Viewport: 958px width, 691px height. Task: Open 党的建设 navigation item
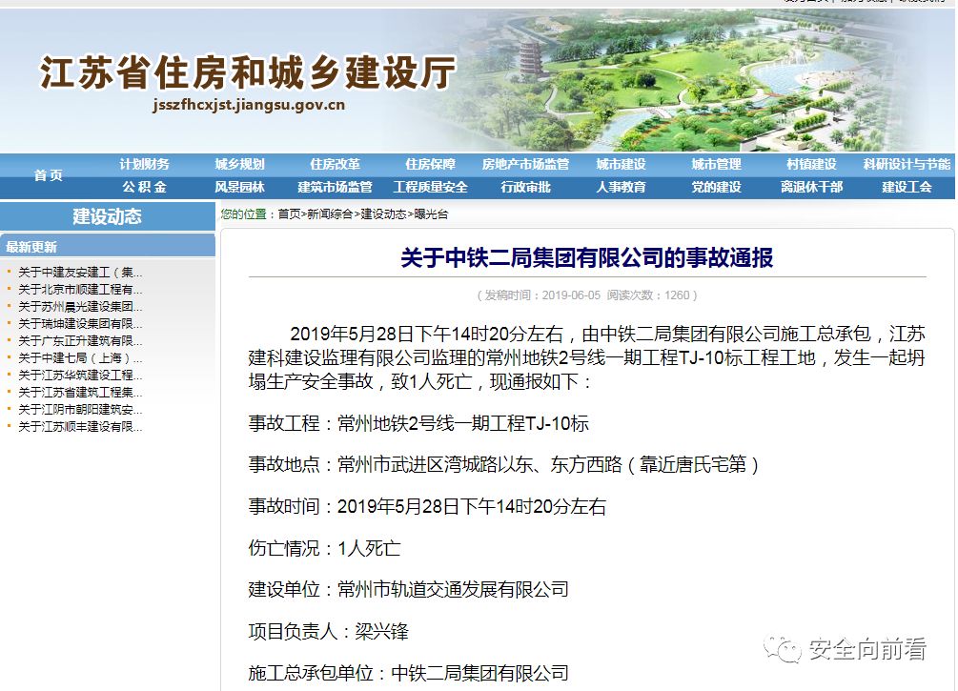[x=716, y=187]
